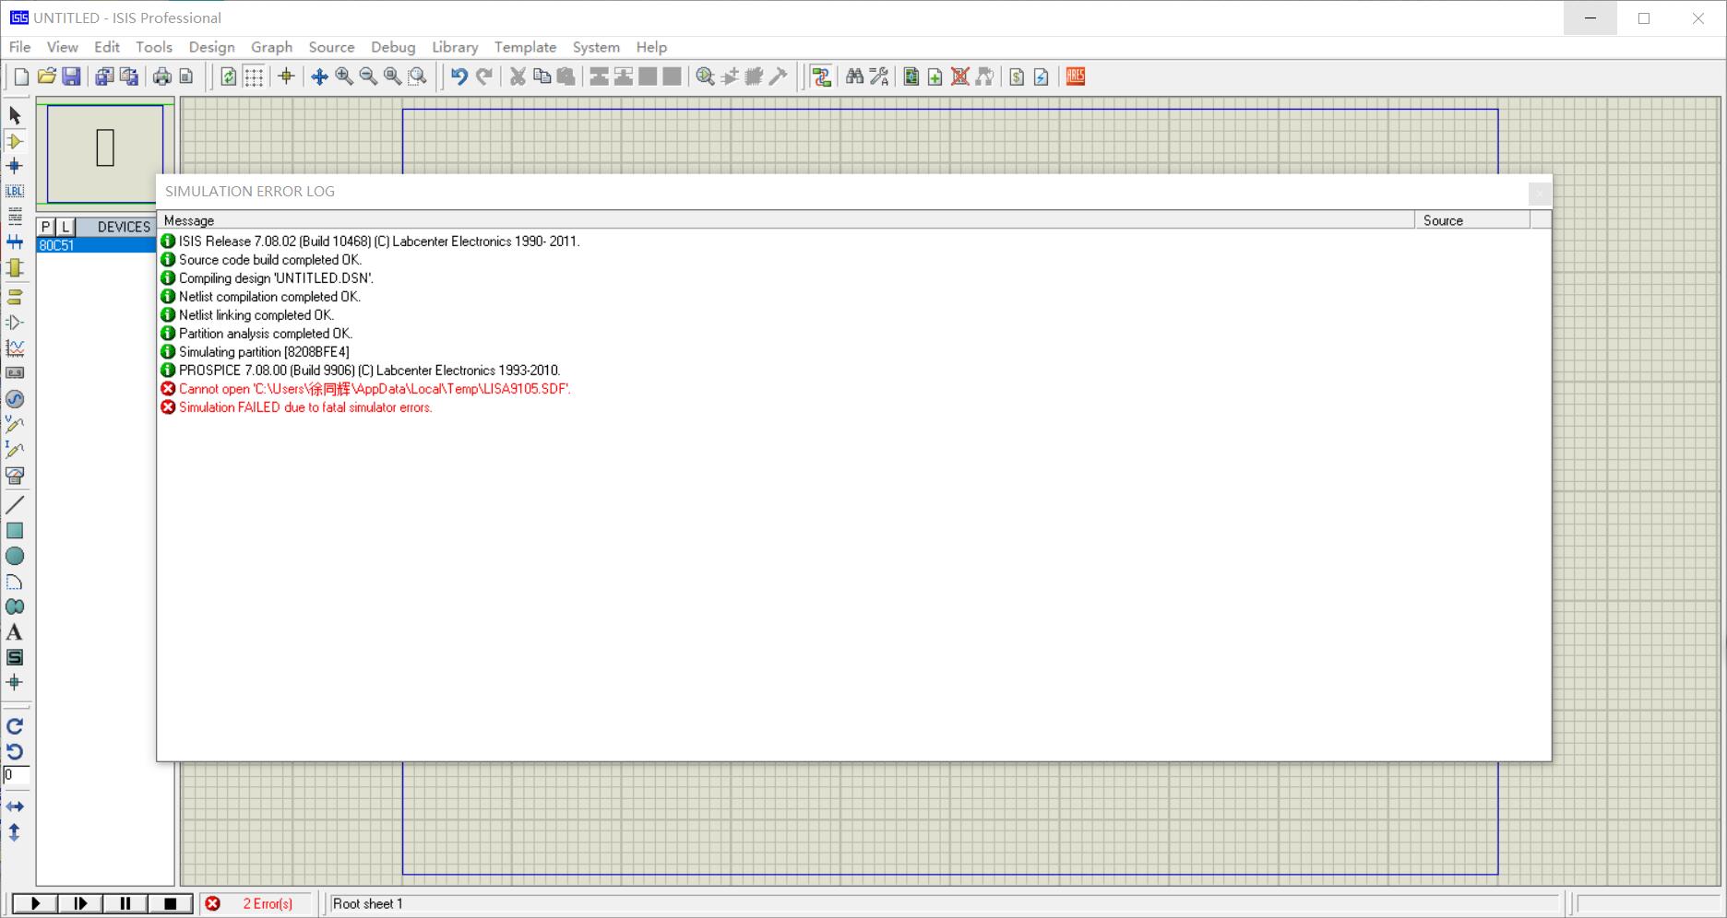Select the 2D box drawing tool

15,531
